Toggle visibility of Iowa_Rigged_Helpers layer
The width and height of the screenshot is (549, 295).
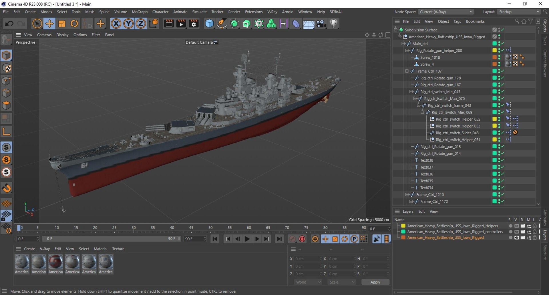(x=516, y=226)
